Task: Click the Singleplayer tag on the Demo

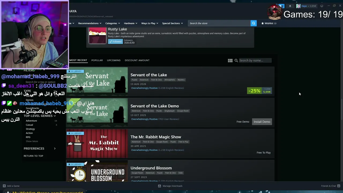Action: (x=169, y=111)
